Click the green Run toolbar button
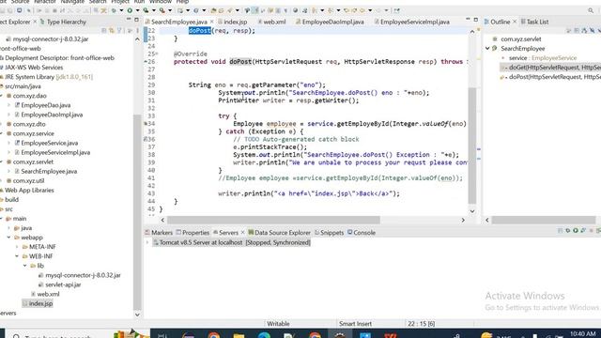Screen dimensions: 601x338 130,10
